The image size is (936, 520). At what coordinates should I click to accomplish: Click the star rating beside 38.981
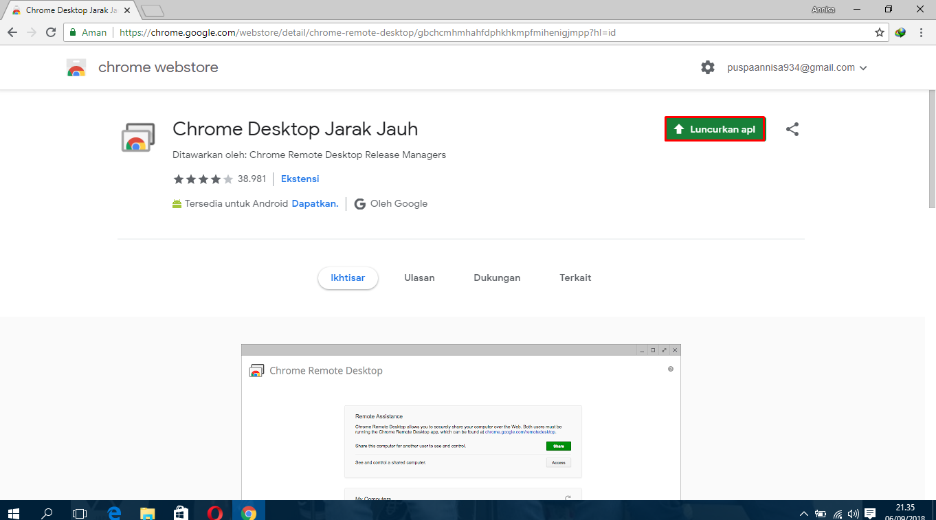[203, 179]
